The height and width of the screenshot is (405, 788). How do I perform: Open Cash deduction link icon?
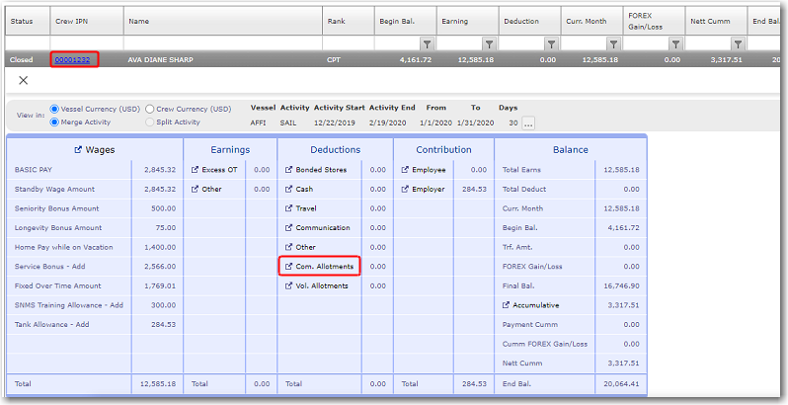288,189
